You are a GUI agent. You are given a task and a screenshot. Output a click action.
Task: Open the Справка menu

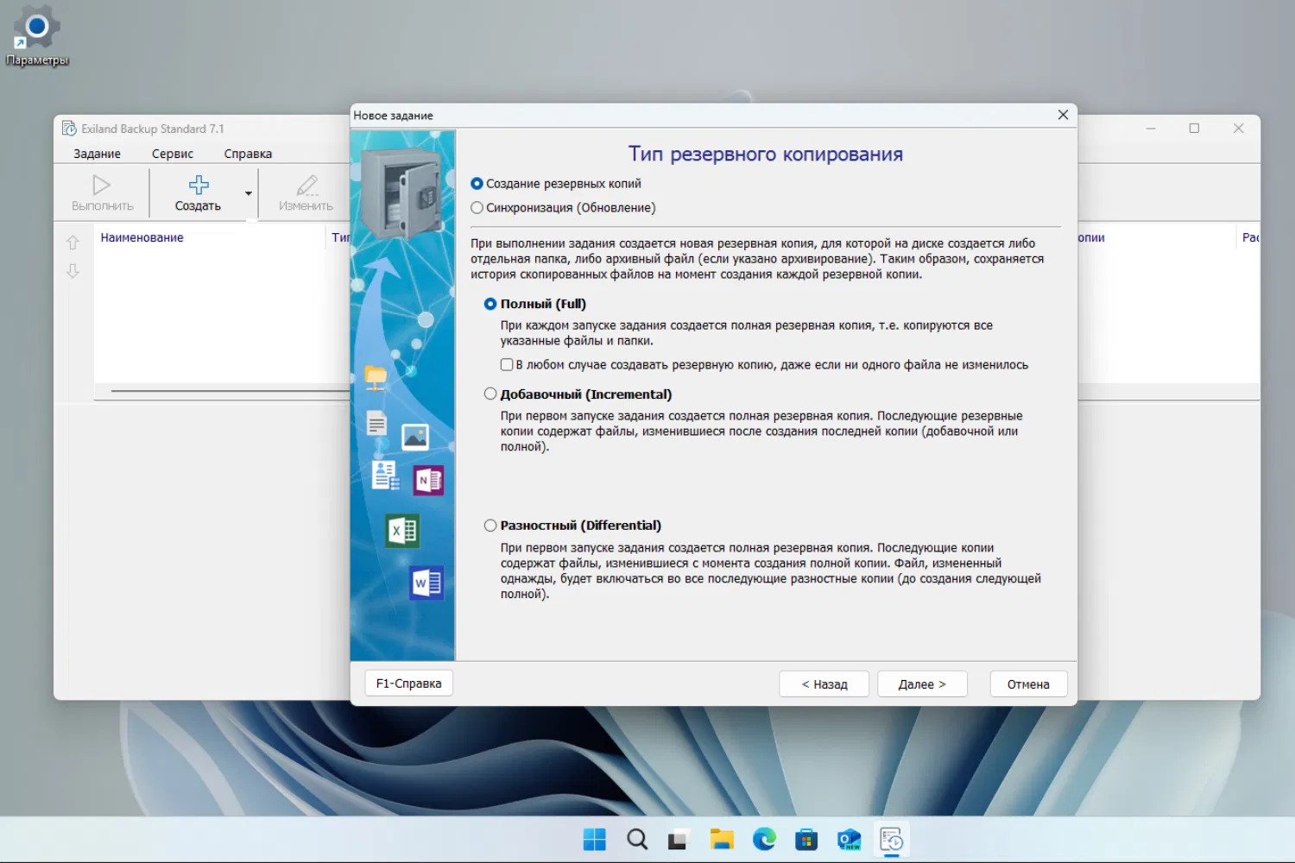(248, 154)
